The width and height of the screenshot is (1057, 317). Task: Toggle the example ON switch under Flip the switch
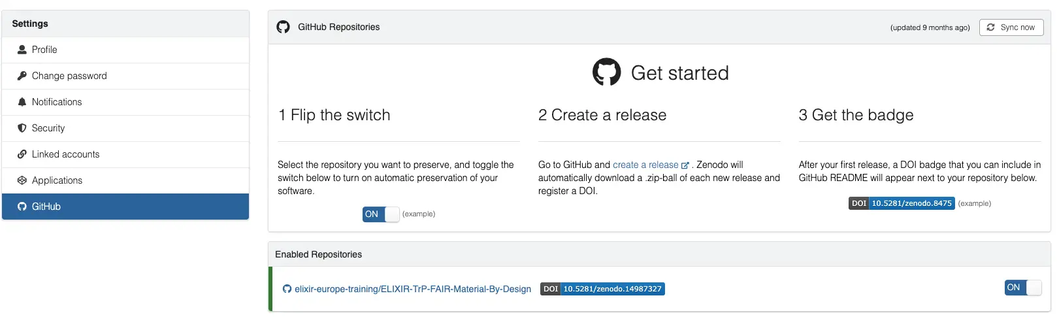pos(381,214)
